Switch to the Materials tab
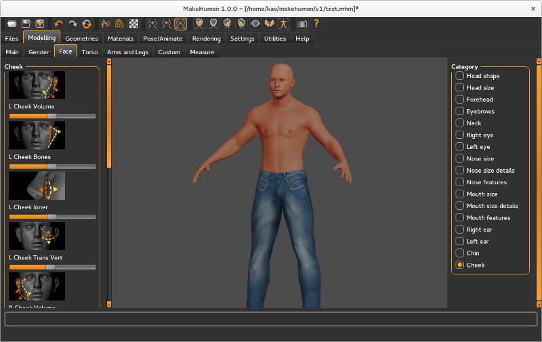 121,39
